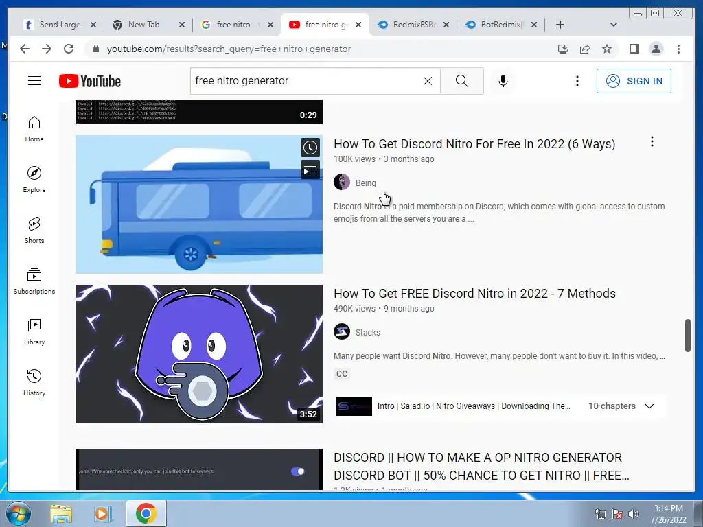The height and width of the screenshot is (527, 703).
Task: Click the bot settings thumbnail at bottom
Action: (x=198, y=469)
